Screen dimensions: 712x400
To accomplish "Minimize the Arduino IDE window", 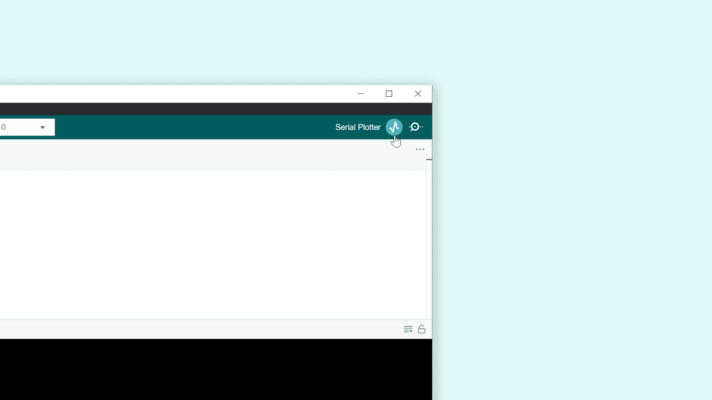I will pos(361,94).
